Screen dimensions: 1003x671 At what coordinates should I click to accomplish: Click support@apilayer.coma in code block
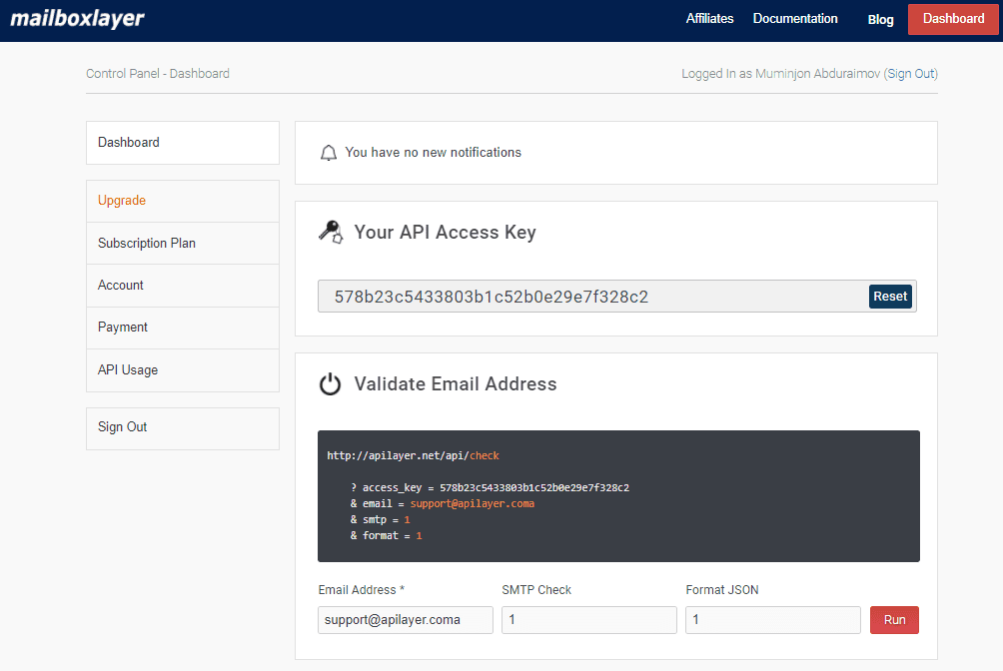coord(473,503)
